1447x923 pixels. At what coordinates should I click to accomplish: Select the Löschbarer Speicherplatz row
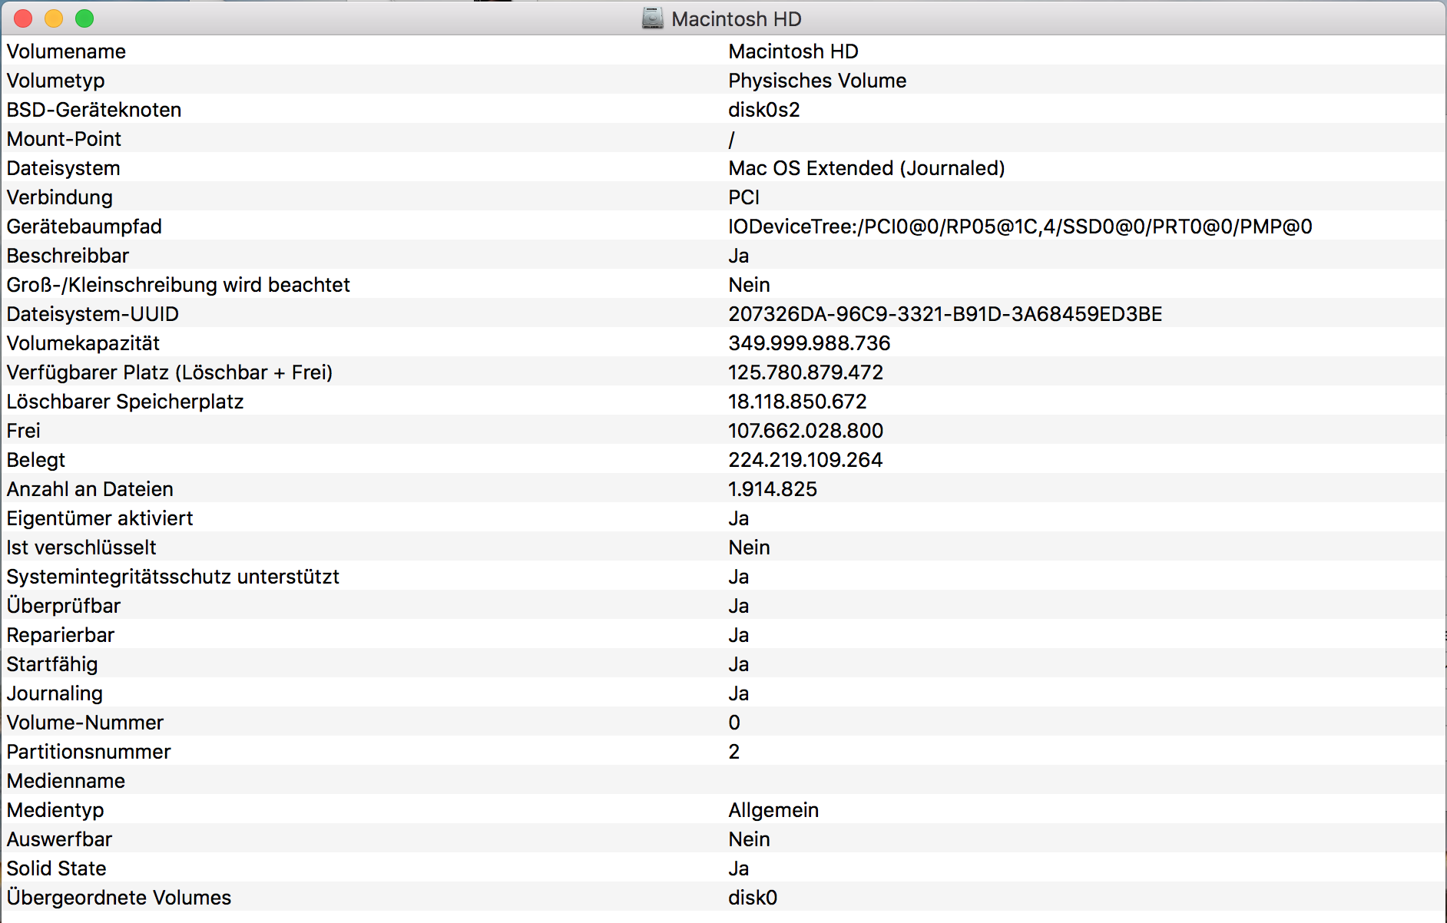[x=125, y=402]
